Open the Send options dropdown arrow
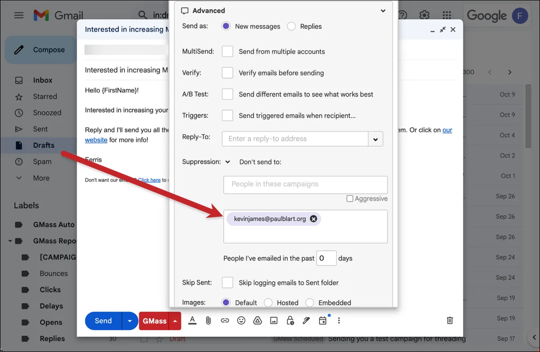 pyautogui.click(x=130, y=321)
